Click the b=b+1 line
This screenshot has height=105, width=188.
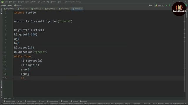pyautogui.click(x=25, y=74)
